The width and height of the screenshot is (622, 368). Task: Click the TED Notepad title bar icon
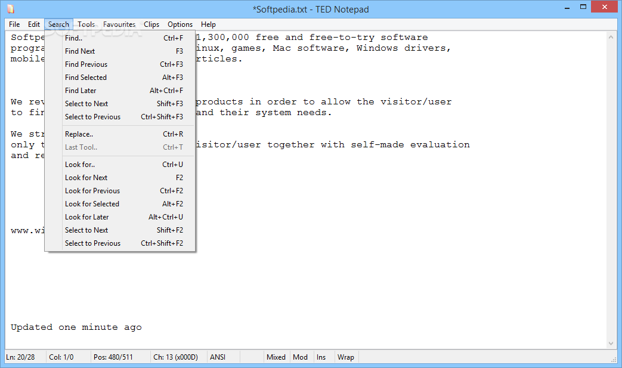[11, 9]
